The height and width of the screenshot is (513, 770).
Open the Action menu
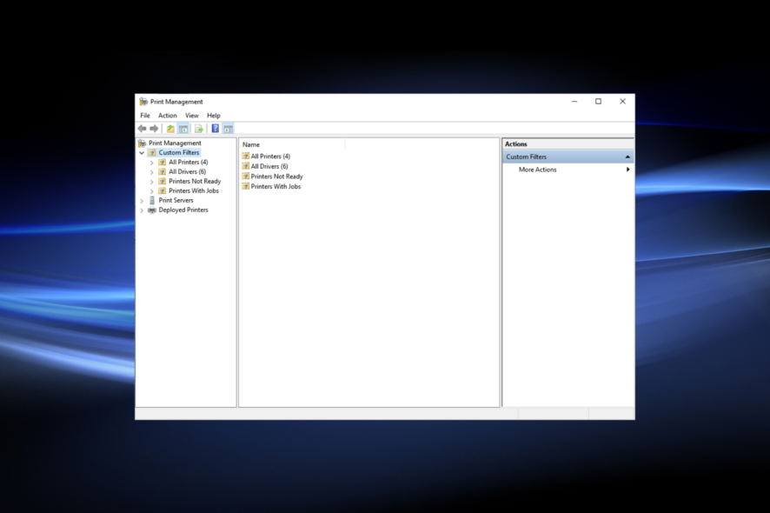click(167, 115)
